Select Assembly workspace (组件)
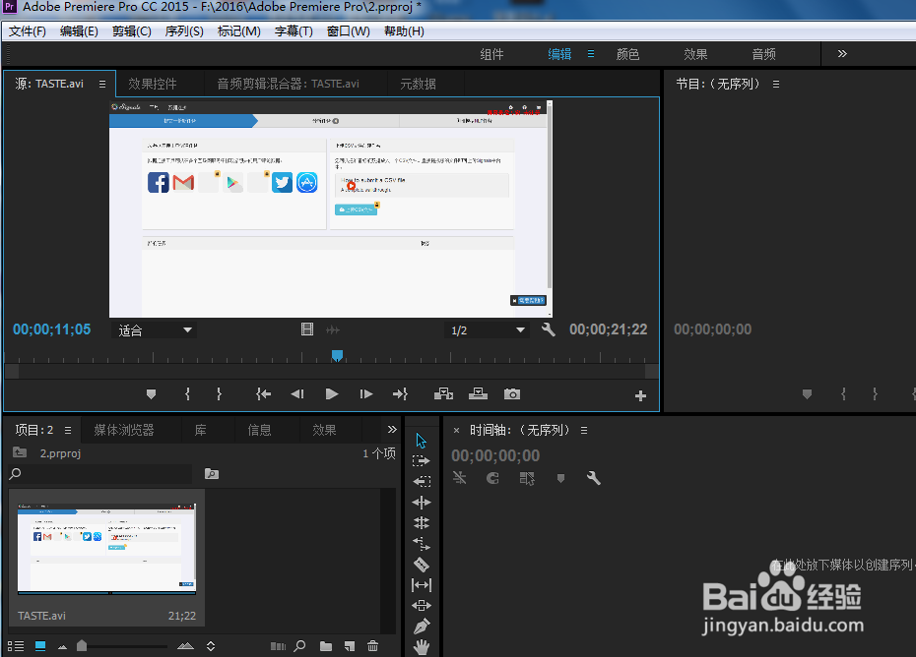916x657 pixels. 491,54
